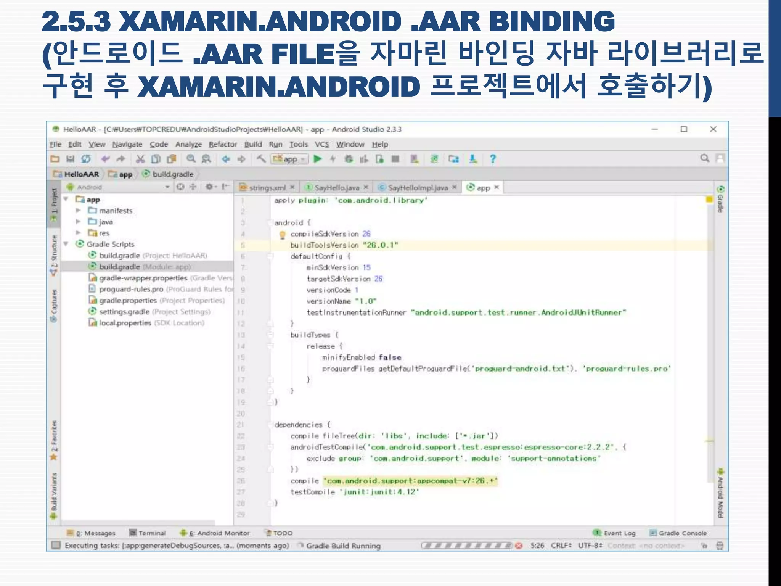Image resolution: width=781 pixels, height=586 pixels.
Task: Click the Gradle build progress bar
Action: tap(467, 546)
